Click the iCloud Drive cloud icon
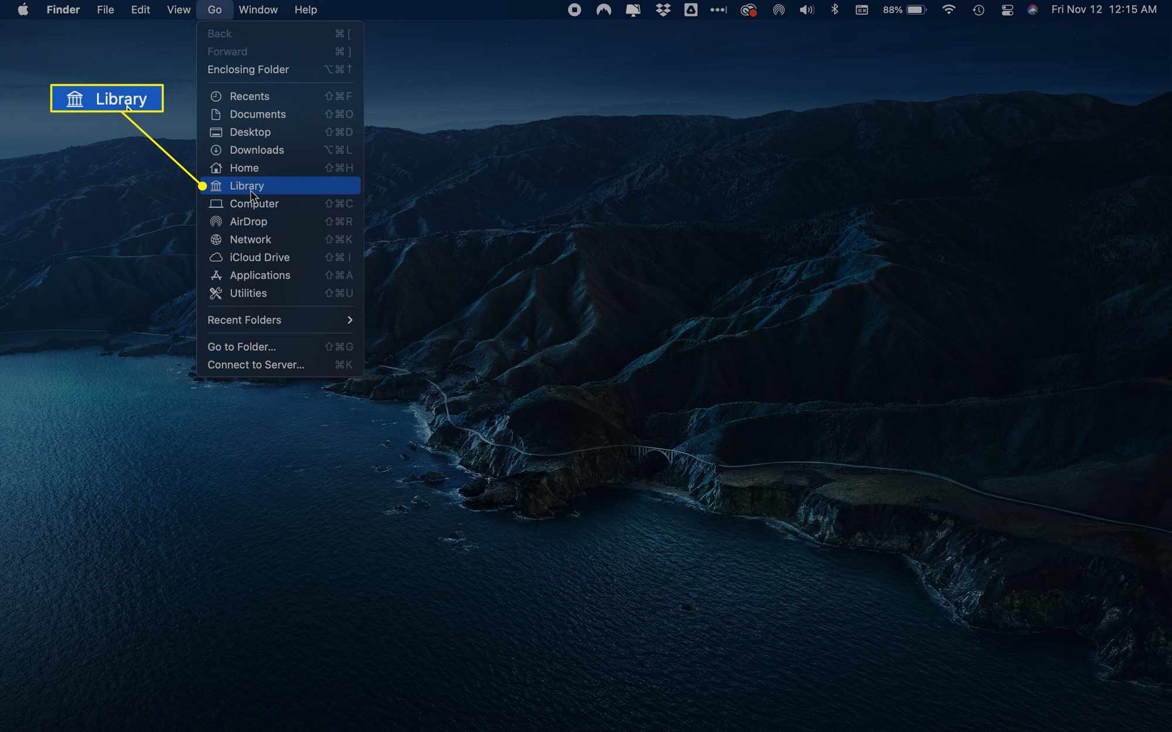The width and height of the screenshot is (1172, 732). (x=216, y=257)
